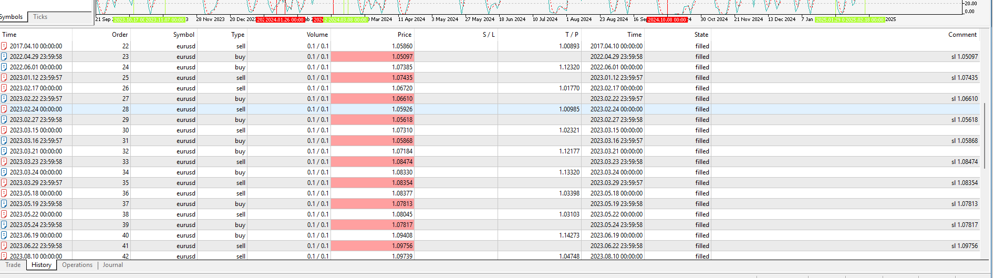Click the red 2024.10.08 00:00 chart marker

(667, 19)
